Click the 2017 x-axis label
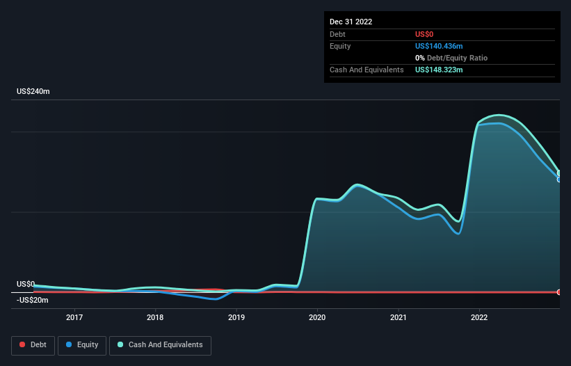The width and height of the screenshot is (571, 366). pos(74,317)
